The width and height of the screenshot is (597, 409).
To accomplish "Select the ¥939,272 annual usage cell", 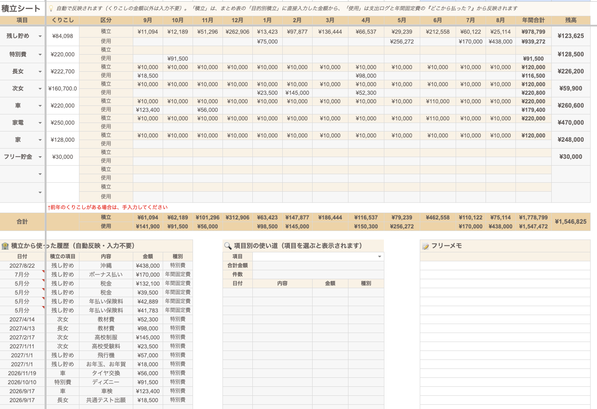I will click(x=533, y=41).
